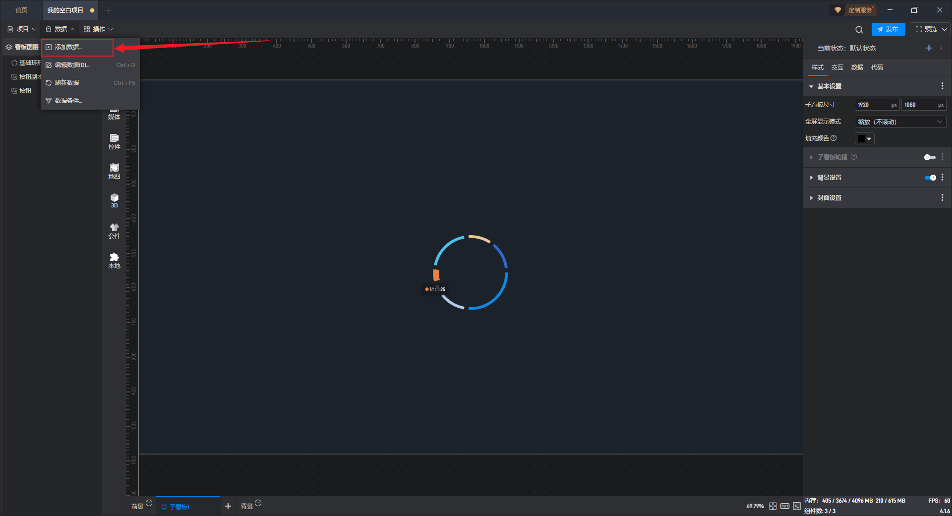The width and height of the screenshot is (952, 516).
Task: Add a new sub-board with the plus icon
Action: (x=228, y=506)
